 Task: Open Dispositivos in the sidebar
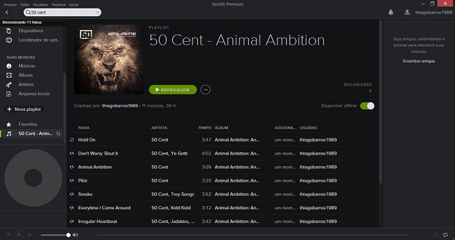coord(31,31)
